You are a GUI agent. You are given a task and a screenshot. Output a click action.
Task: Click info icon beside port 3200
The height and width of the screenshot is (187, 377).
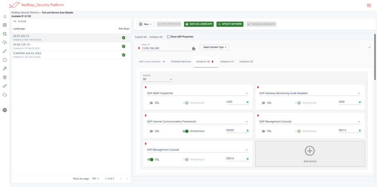247,102
